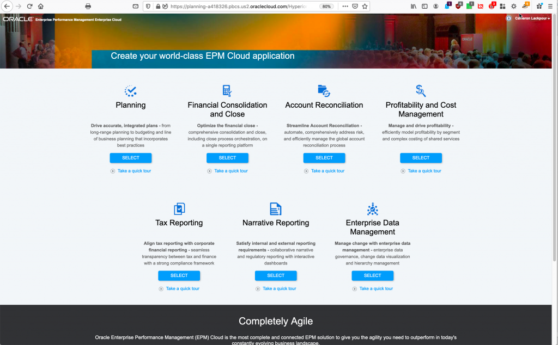The height and width of the screenshot is (345, 558).
Task: Select the Enterprise Data Management application
Action: point(373,275)
